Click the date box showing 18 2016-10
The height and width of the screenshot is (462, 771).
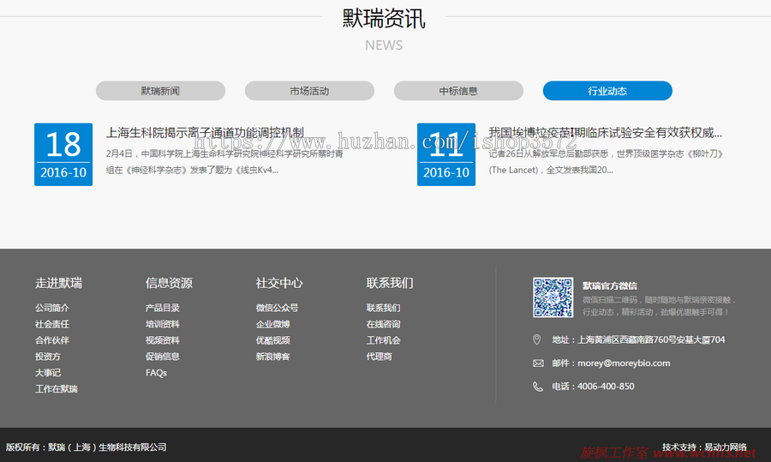pos(63,154)
